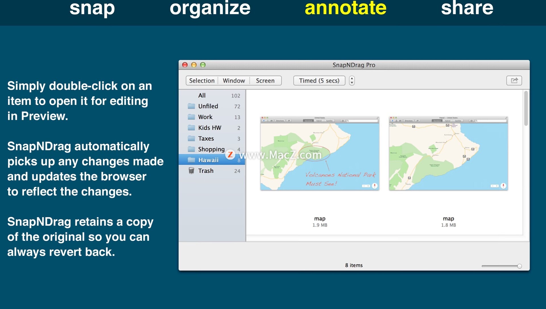Click the Kids HW folder icon

(x=191, y=128)
